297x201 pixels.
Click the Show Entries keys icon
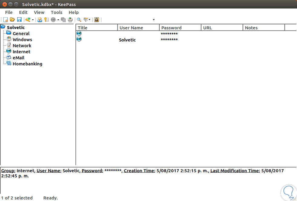click(86, 19)
